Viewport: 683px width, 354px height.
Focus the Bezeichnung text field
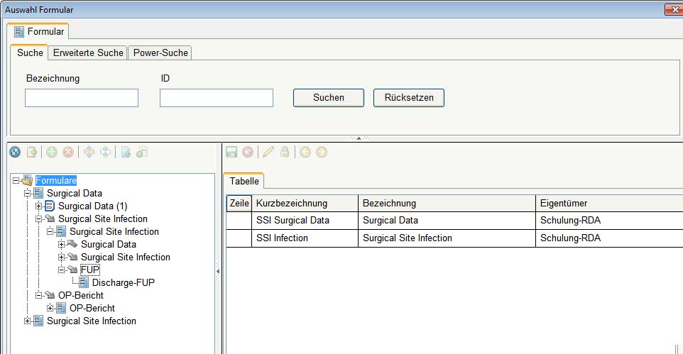(82, 98)
